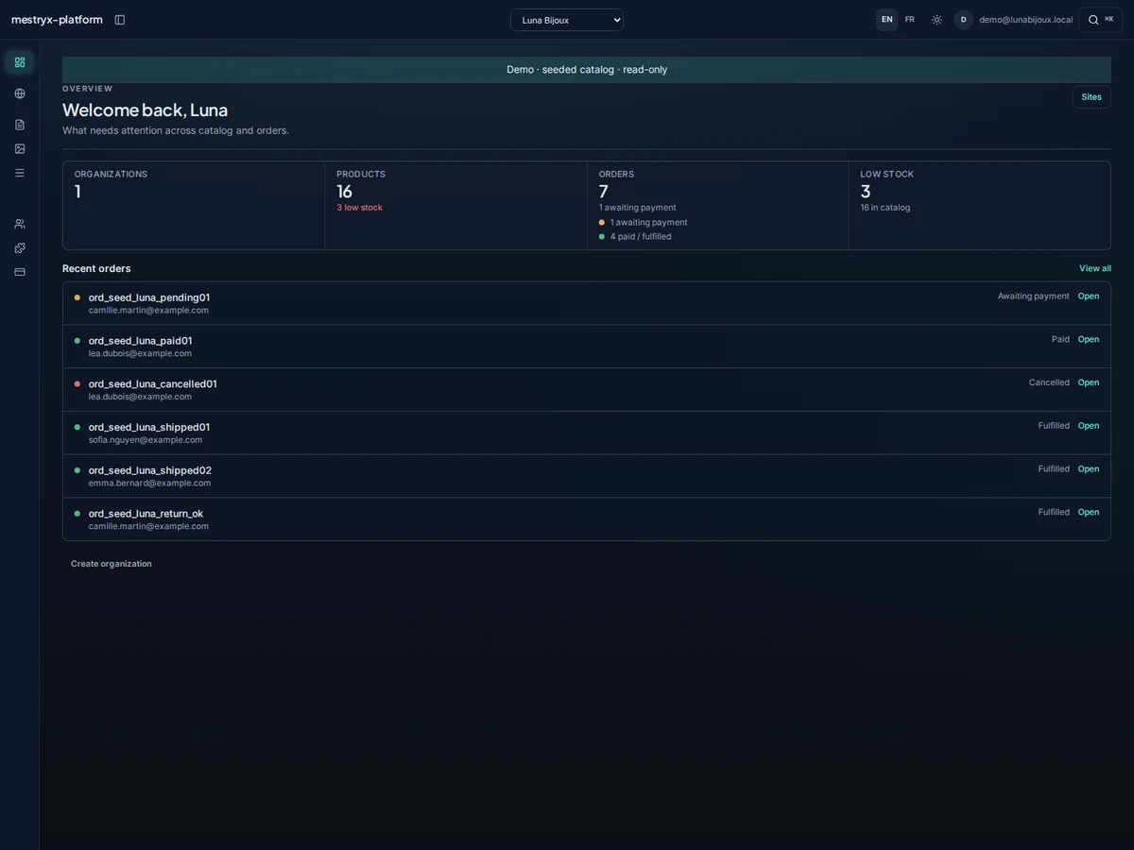The width and height of the screenshot is (1134, 850).
Task: Open order ord_seed_luna_cancelled01
Action: pyautogui.click(x=1089, y=382)
